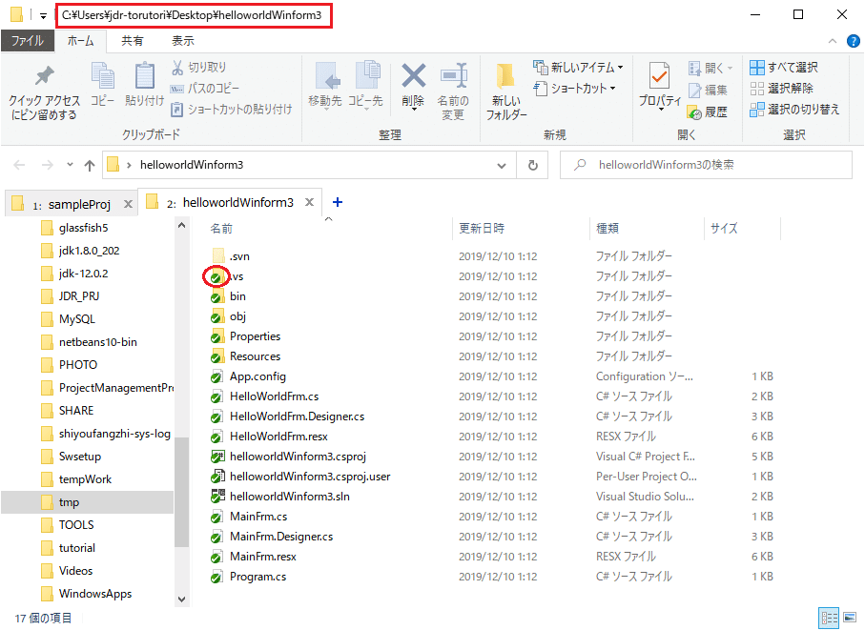
Task: Expand the address bar history dropdown
Action: coord(502,165)
